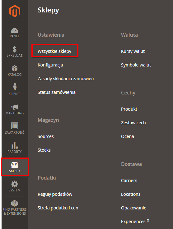
Task: Click the Podatki section heading
Action: [x=47, y=178]
